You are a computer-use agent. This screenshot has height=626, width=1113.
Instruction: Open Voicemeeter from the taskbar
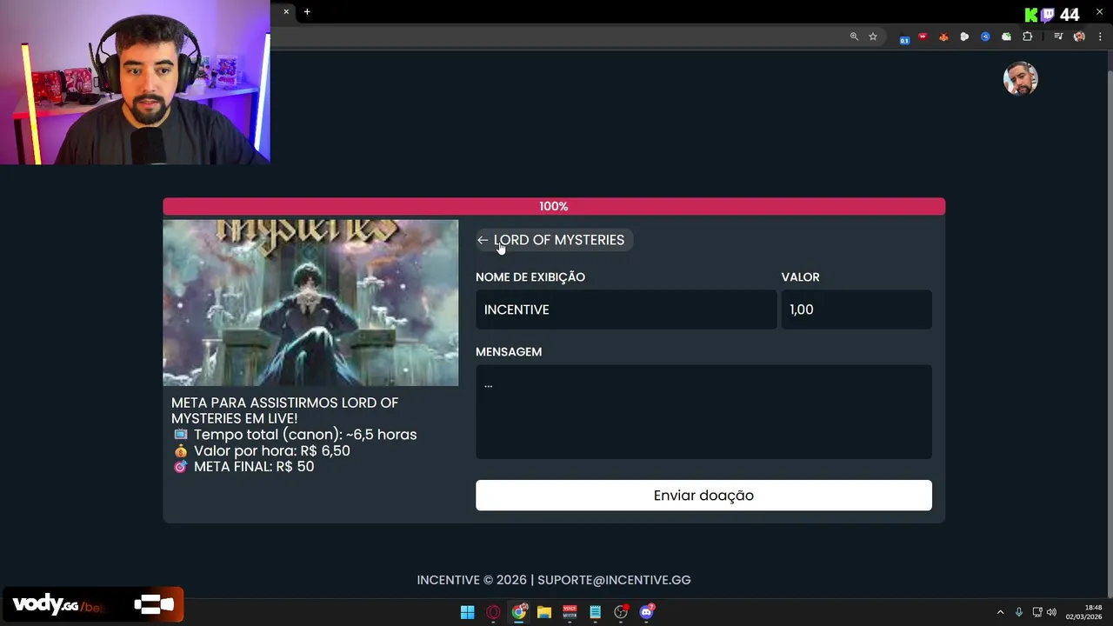click(570, 612)
